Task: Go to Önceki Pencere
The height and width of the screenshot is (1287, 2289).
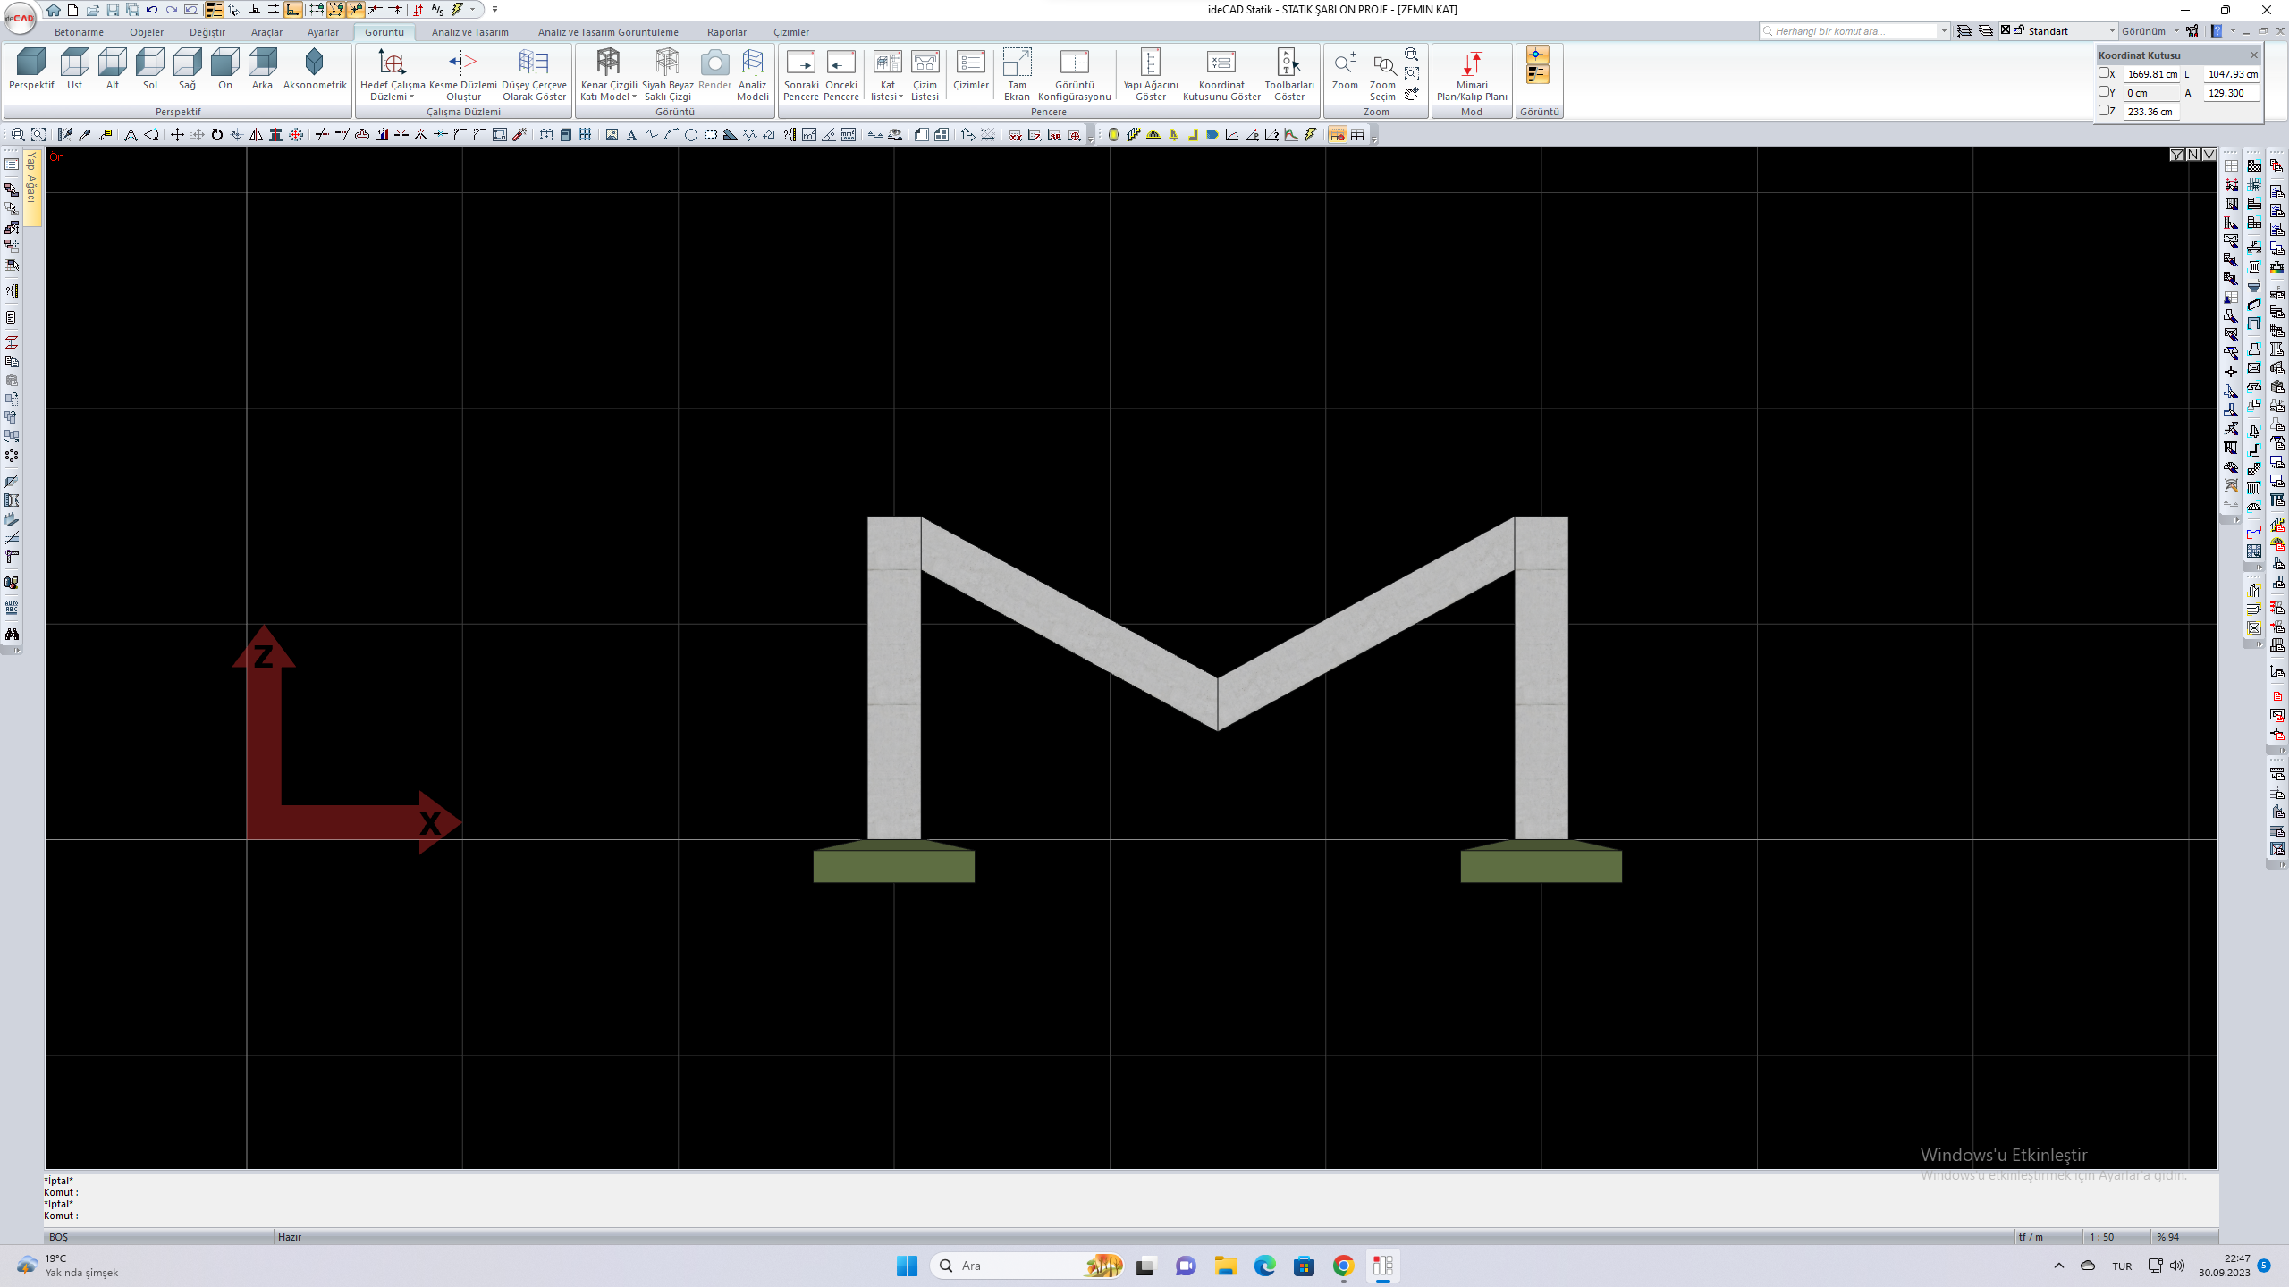Action: click(841, 75)
